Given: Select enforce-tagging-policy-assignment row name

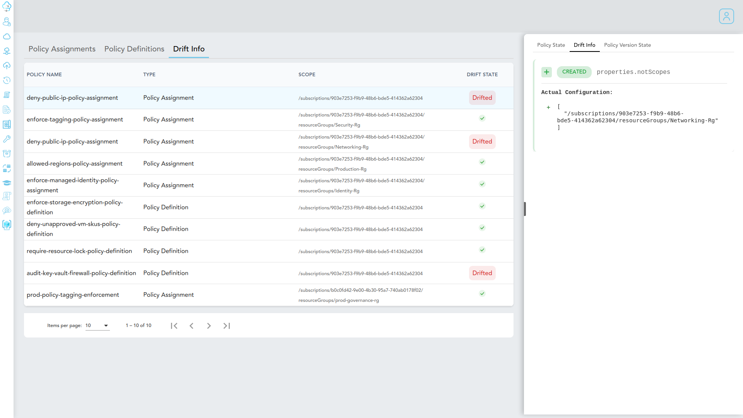Looking at the screenshot, I should coord(75,120).
